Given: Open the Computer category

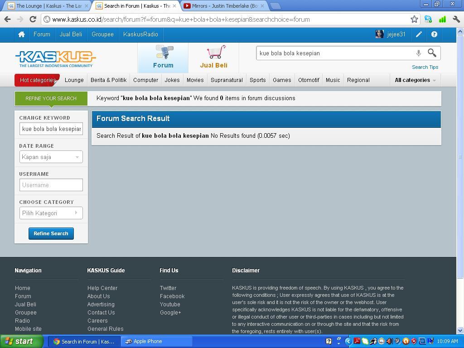Looking at the screenshot, I should coord(145,80).
